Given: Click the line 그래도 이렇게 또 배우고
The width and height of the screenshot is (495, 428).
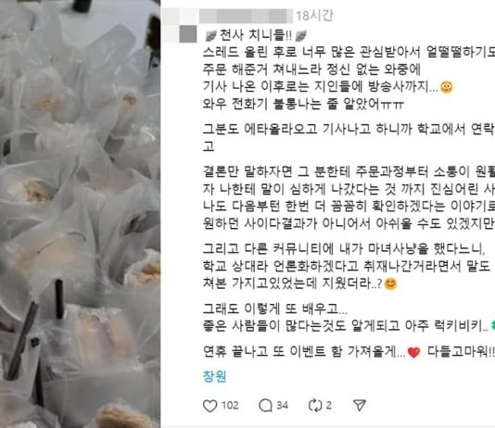Looking at the screenshot, I should pyautogui.click(x=275, y=308).
